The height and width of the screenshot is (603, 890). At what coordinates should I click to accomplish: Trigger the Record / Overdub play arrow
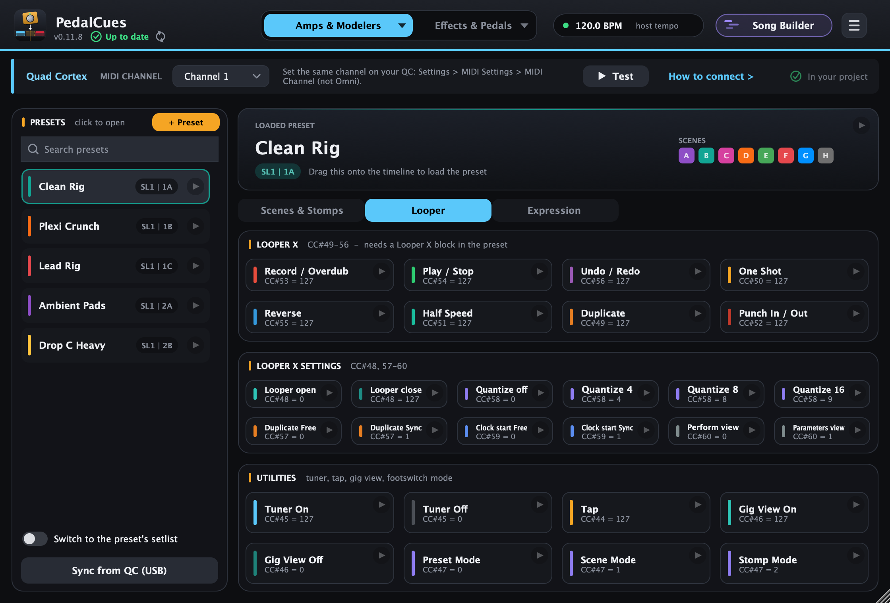pos(381,271)
